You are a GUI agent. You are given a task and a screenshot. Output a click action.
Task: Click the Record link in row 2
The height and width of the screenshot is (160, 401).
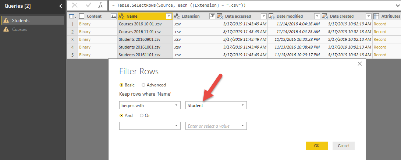click(380, 32)
